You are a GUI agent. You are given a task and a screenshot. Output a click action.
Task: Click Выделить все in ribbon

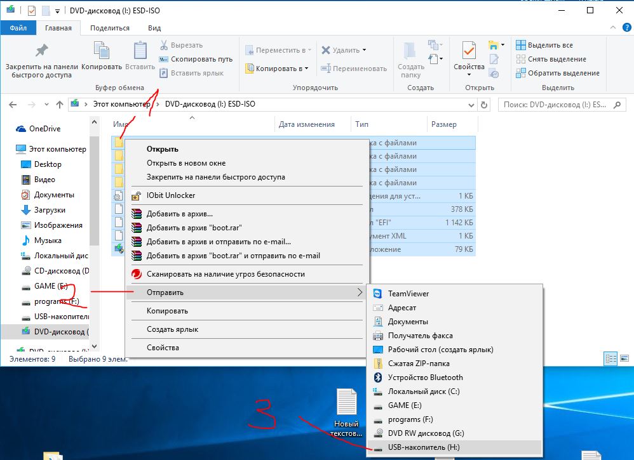pyautogui.click(x=544, y=45)
